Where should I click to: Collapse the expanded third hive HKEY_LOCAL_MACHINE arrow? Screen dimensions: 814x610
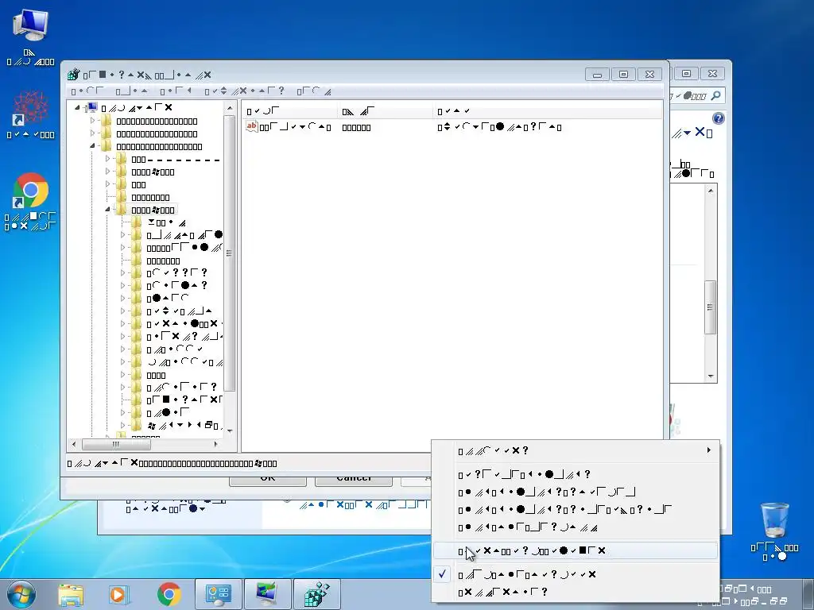[92, 146]
